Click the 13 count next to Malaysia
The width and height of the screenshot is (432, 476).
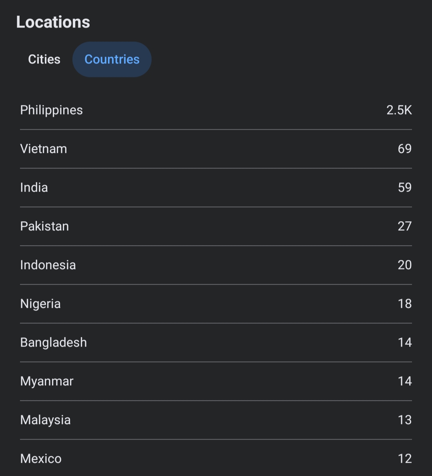click(405, 420)
